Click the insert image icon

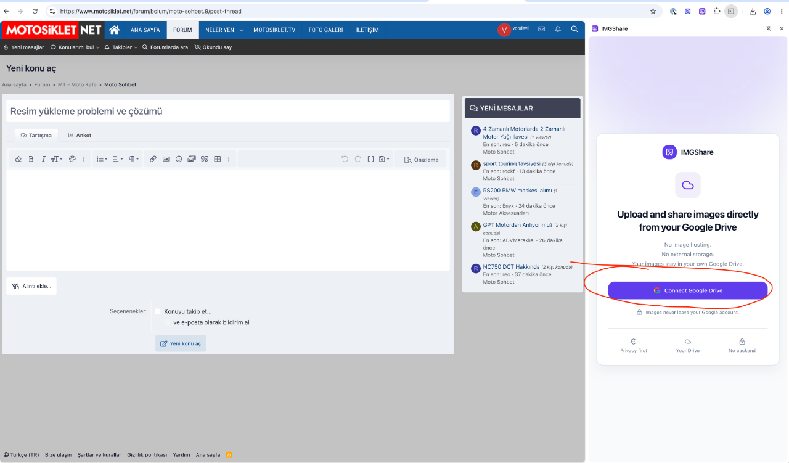[166, 159]
